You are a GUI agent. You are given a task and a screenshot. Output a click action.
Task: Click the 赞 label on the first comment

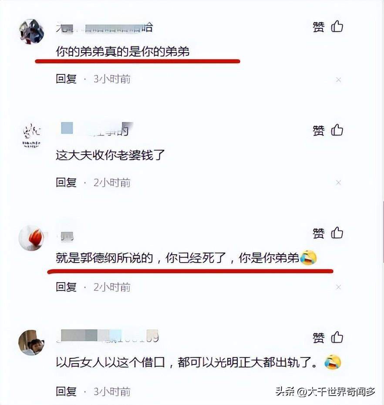pos(318,27)
